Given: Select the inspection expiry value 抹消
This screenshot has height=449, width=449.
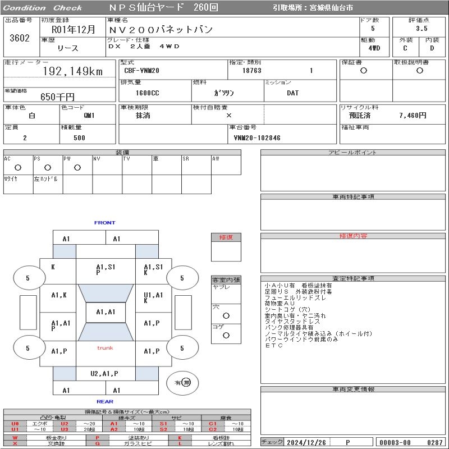Looking at the screenshot, I should coord(143,116).
